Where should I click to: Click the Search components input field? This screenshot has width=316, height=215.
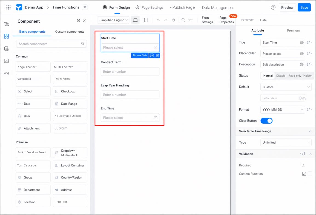[51, 44]
